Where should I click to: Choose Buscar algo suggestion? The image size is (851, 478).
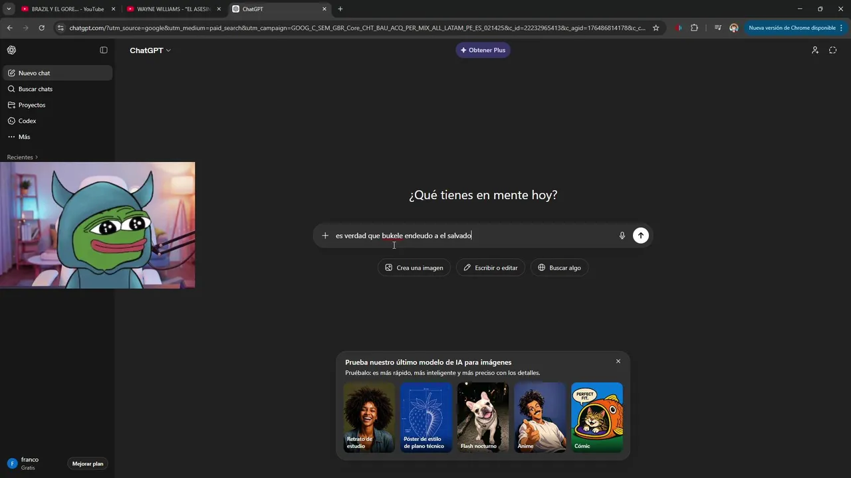pos(560,268)
